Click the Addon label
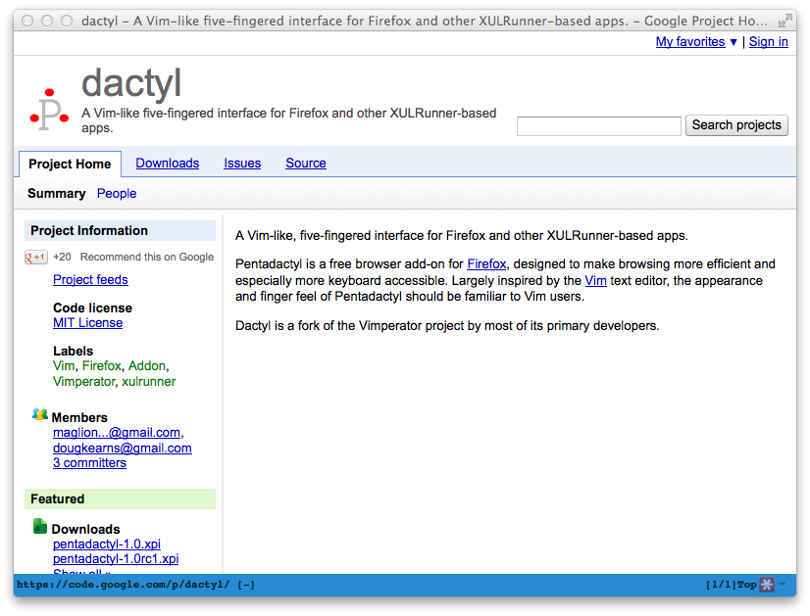 [x=147, y=366]
